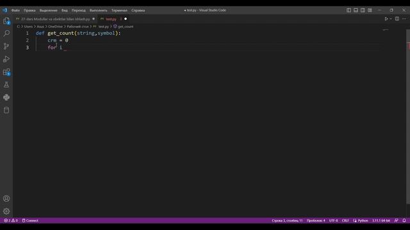Change file encoding UTF-8
Image resolution: width=410 pixels, height=230 pixels.
(333, 220)
